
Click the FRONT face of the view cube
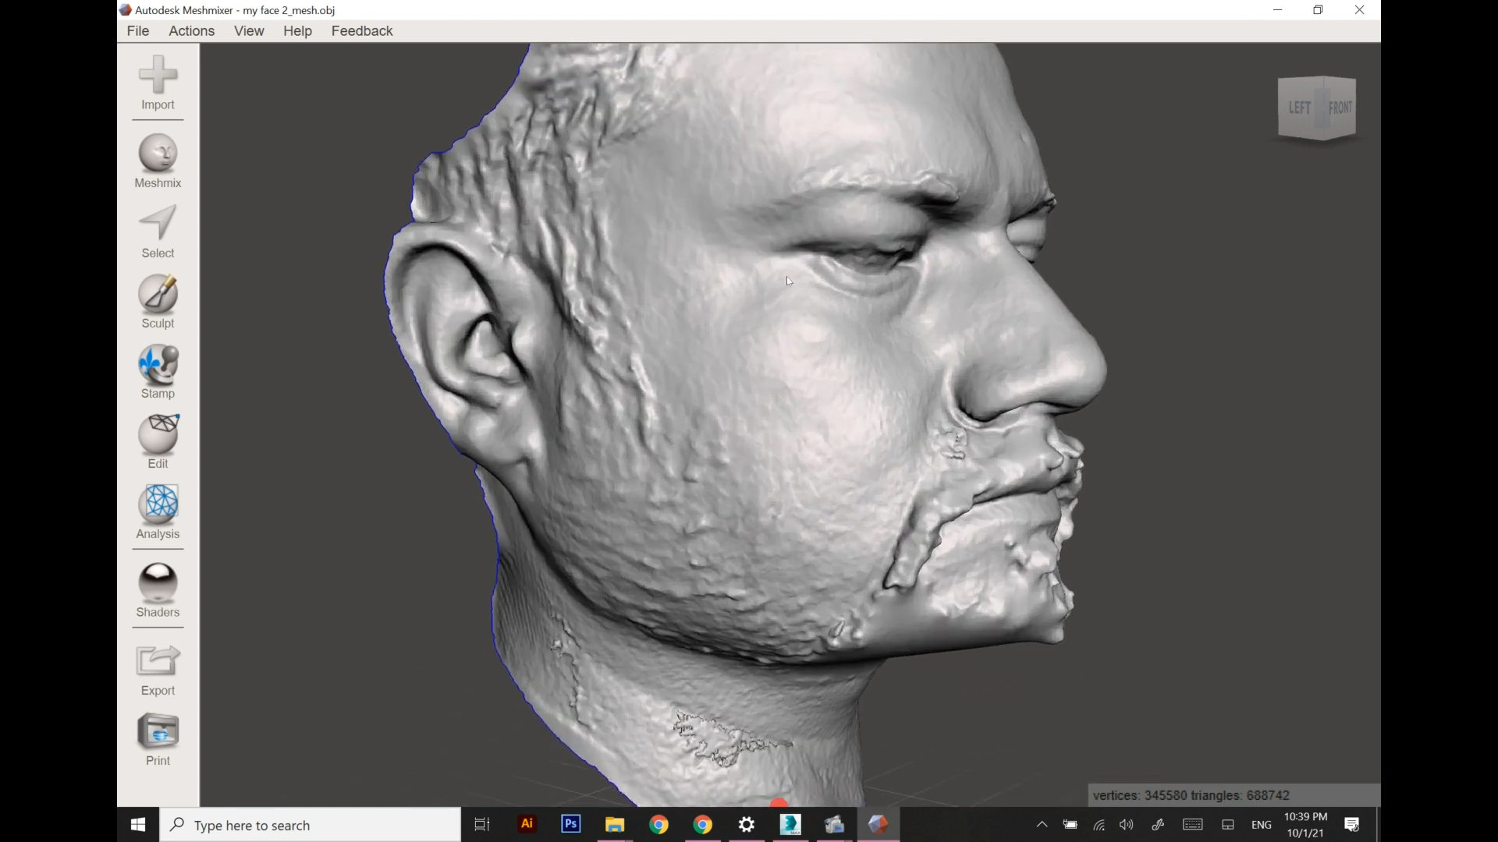pyautogui.click(x=1339, y=108)
